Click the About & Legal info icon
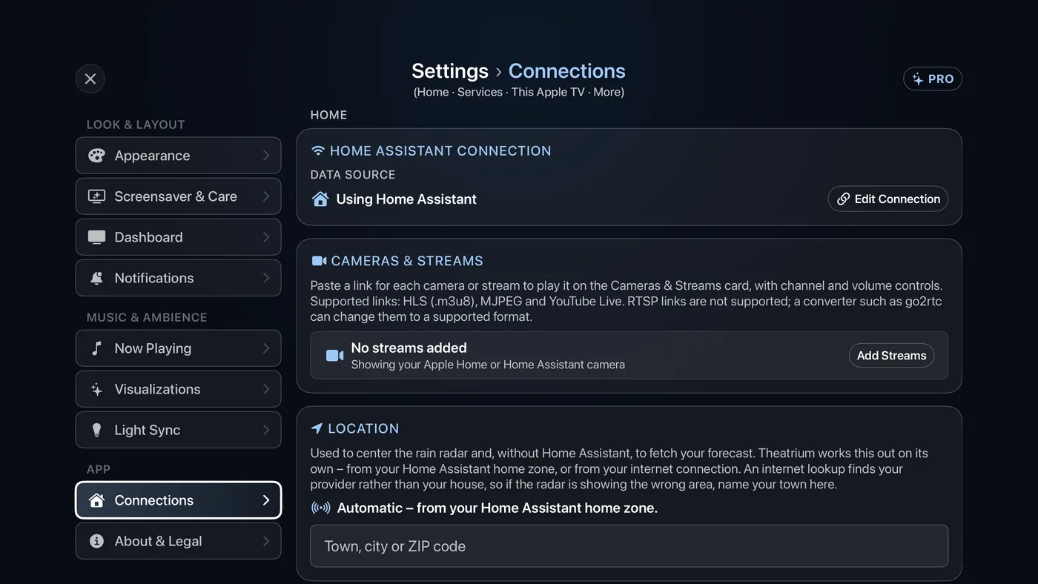 [x=96, y=541]
